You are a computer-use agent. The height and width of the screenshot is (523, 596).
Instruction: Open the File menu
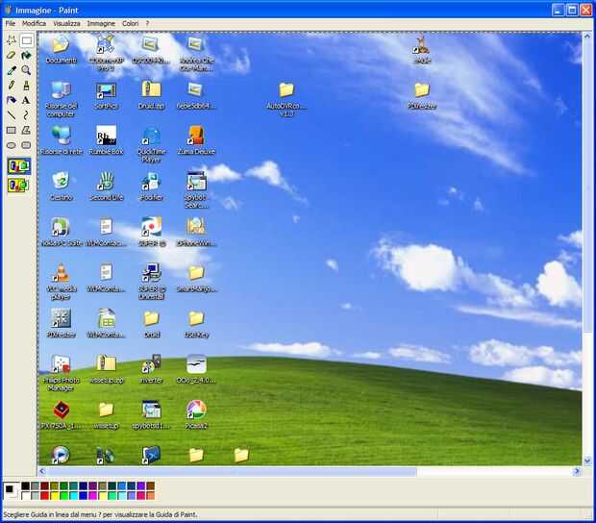pyautogui.click(x=11, y=24)
